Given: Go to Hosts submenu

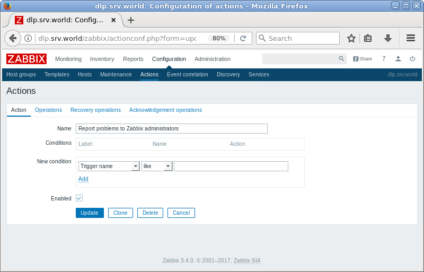Looking at the screenshot, I should tap(85, 74).
